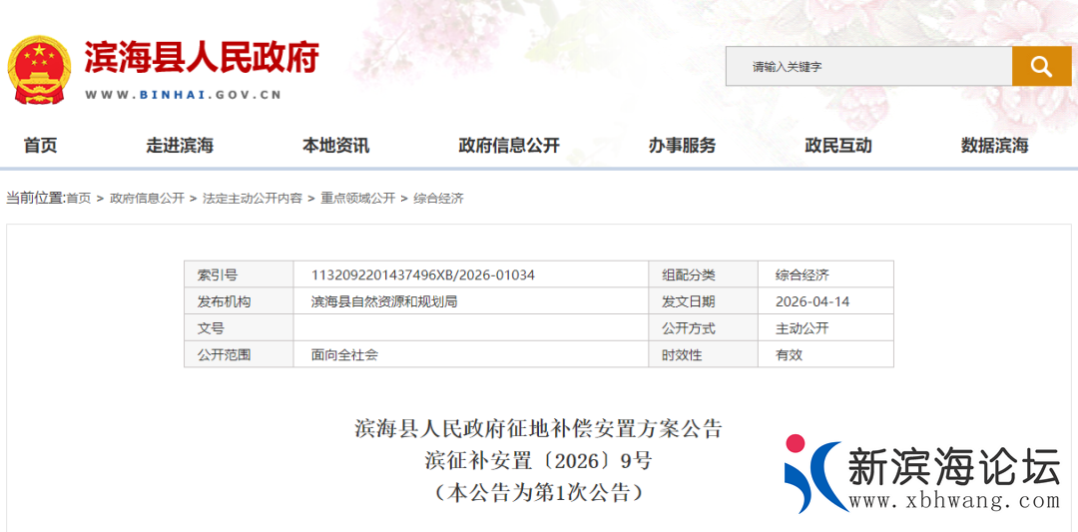
Task: Click 首页 in the breadcrumb trail
Action: tap(78, 199)
